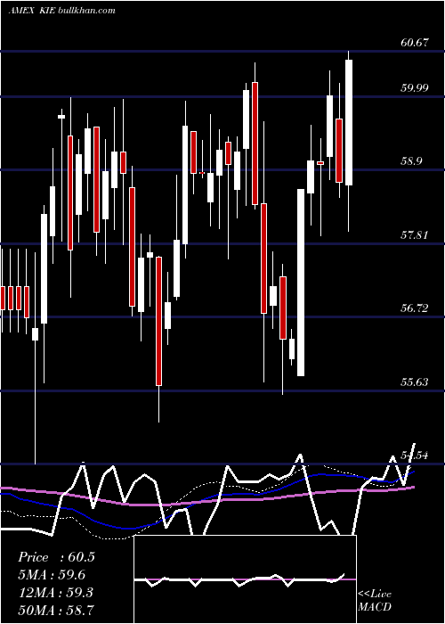Click the 'AMEX KIE bullkhan.com' chart title
The width and height of the screenshot is (445, 624).
coord(62,10)
